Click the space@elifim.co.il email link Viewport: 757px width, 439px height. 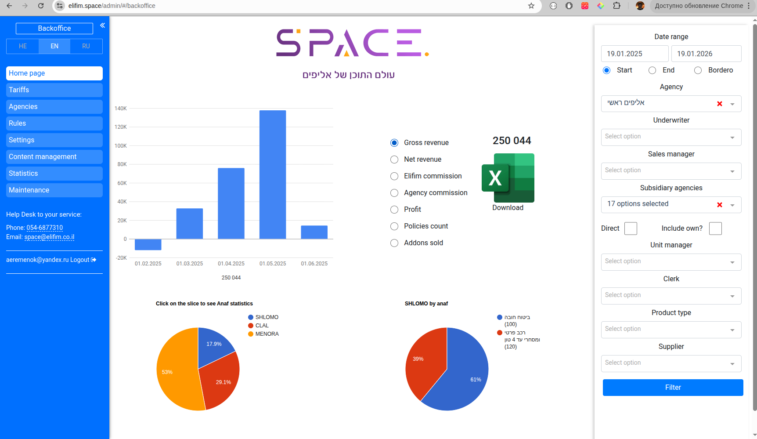tap(49, 237)
